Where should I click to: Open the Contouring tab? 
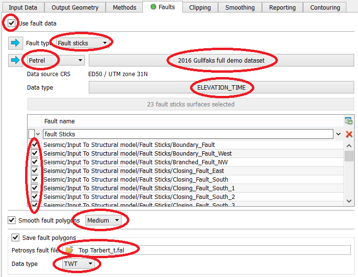click(x=325, y=7)
